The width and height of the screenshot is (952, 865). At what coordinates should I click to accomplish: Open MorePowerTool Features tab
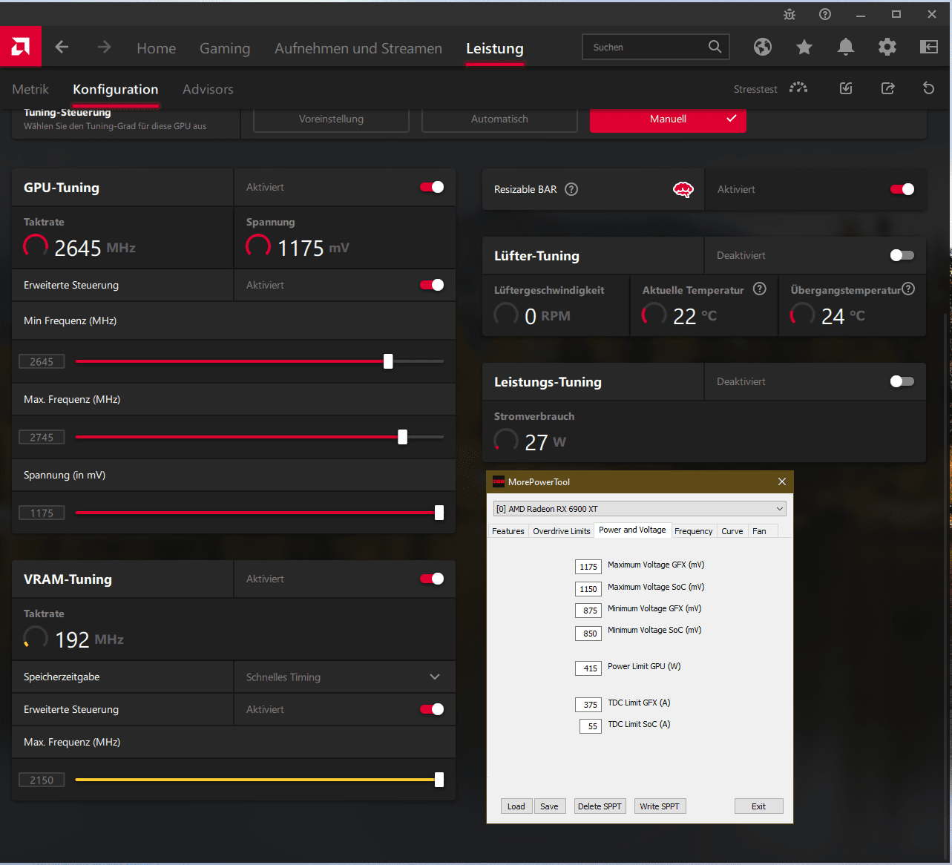[508, 531]
